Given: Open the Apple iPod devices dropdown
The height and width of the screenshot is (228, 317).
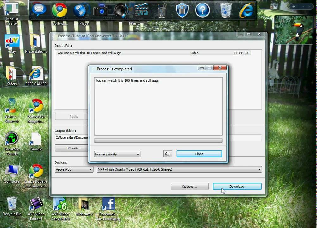Looking at the screenshot, I should pyautogui.click(x=74, y=169).
